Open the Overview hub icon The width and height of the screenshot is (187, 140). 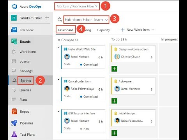pos(14,30)
